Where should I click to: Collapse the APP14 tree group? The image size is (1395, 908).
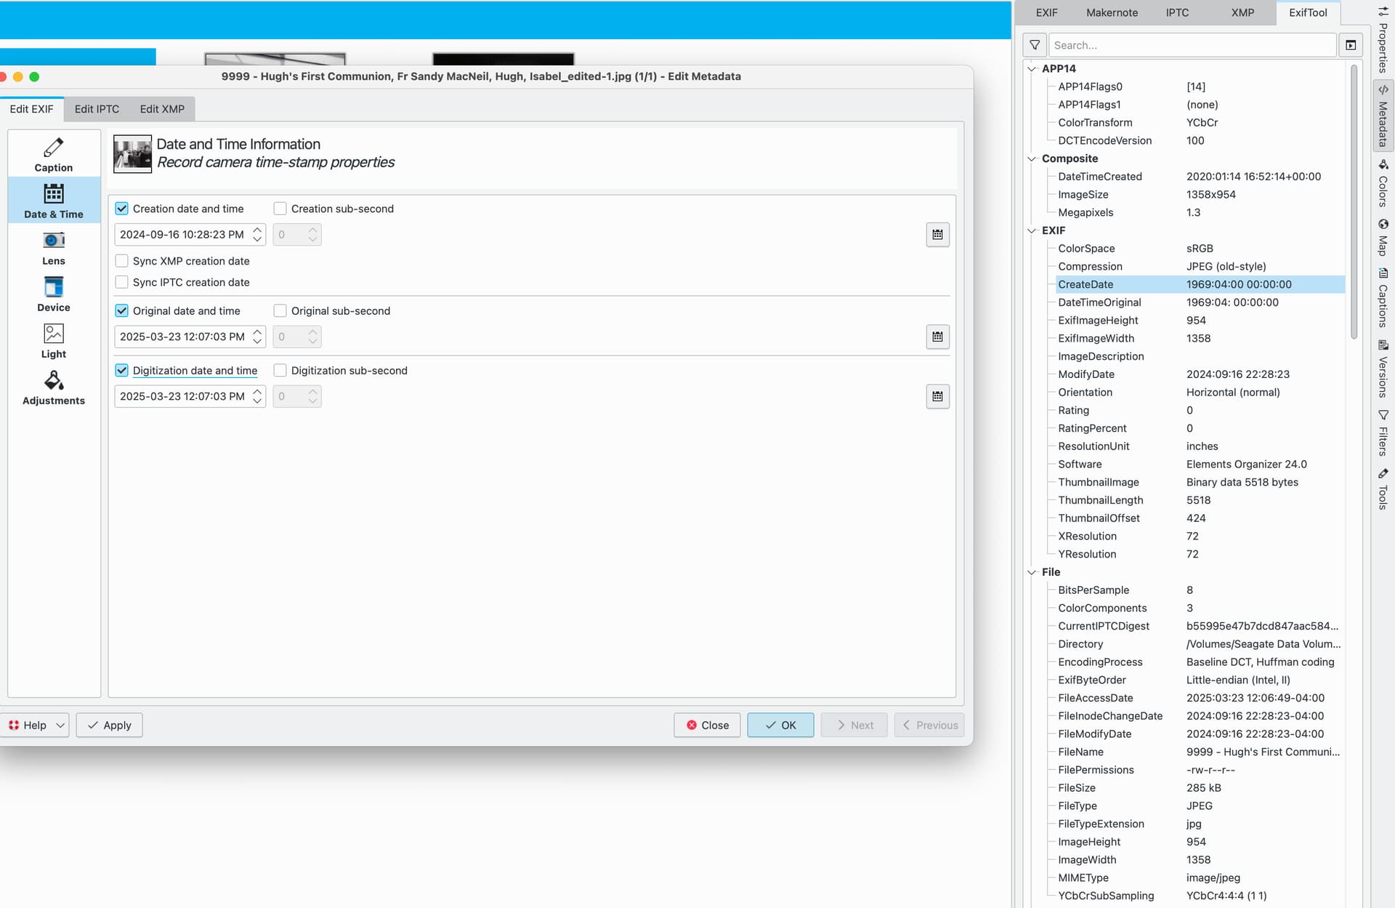[1032, 69]
